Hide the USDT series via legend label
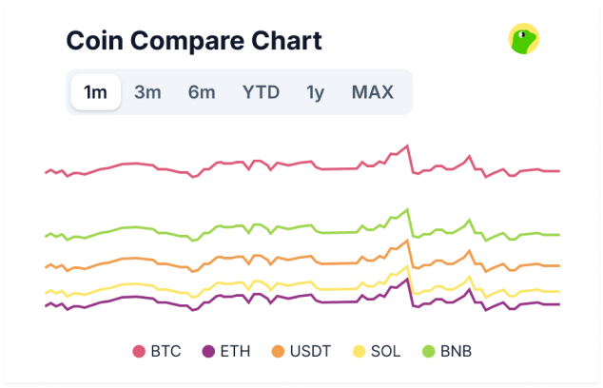 312,352
